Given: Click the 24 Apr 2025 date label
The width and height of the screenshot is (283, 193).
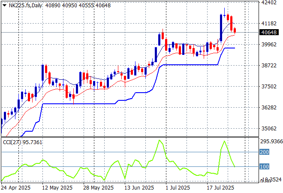Looking at the screenshot, I should [x=16, y=188].
